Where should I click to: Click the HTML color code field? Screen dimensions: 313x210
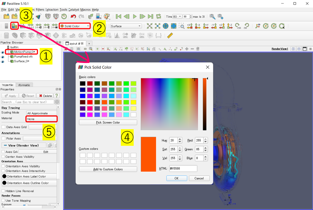pos(183,169)
